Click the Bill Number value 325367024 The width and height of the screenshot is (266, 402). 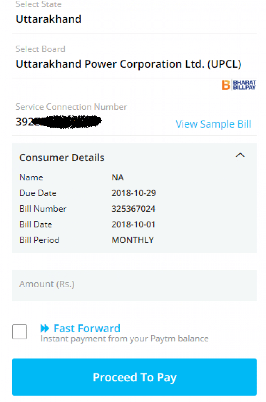(x=134, y=209)
